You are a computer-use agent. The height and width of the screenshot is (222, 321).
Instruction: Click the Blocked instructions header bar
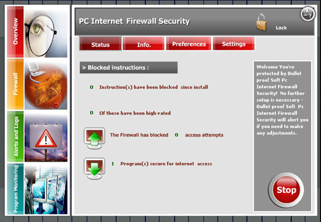click(x=128, y=67)
